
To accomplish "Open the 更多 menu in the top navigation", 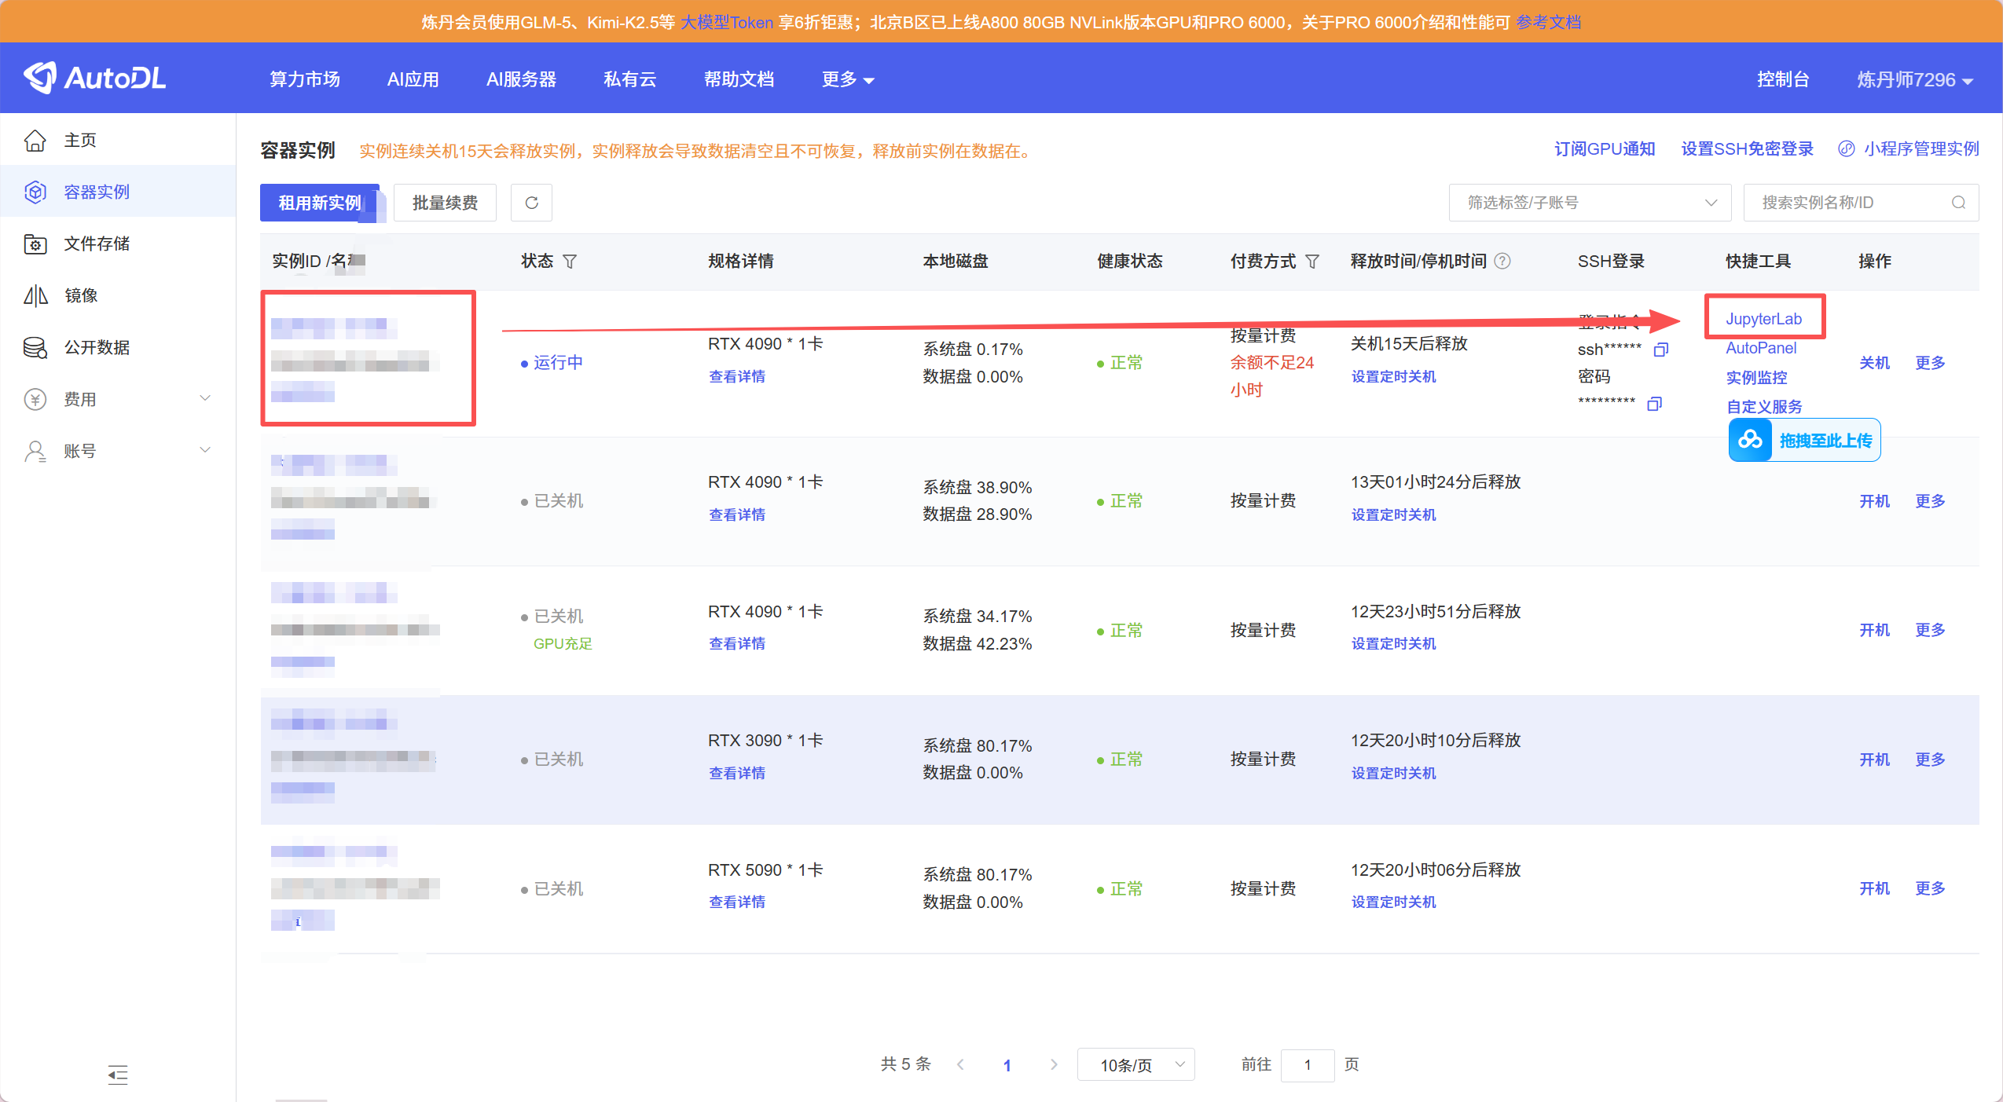I will (x=847, y=79).
